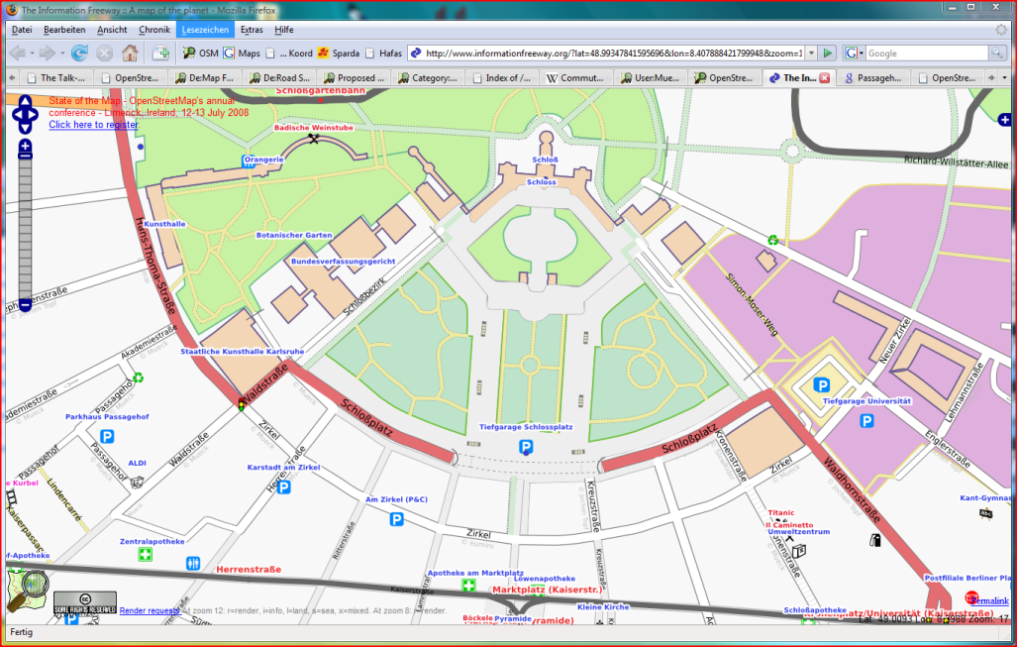Viewport: 1017px width, 647px height.
Task: Click the Karstadt am Zirkel parking icon
Action: (283, 486)
